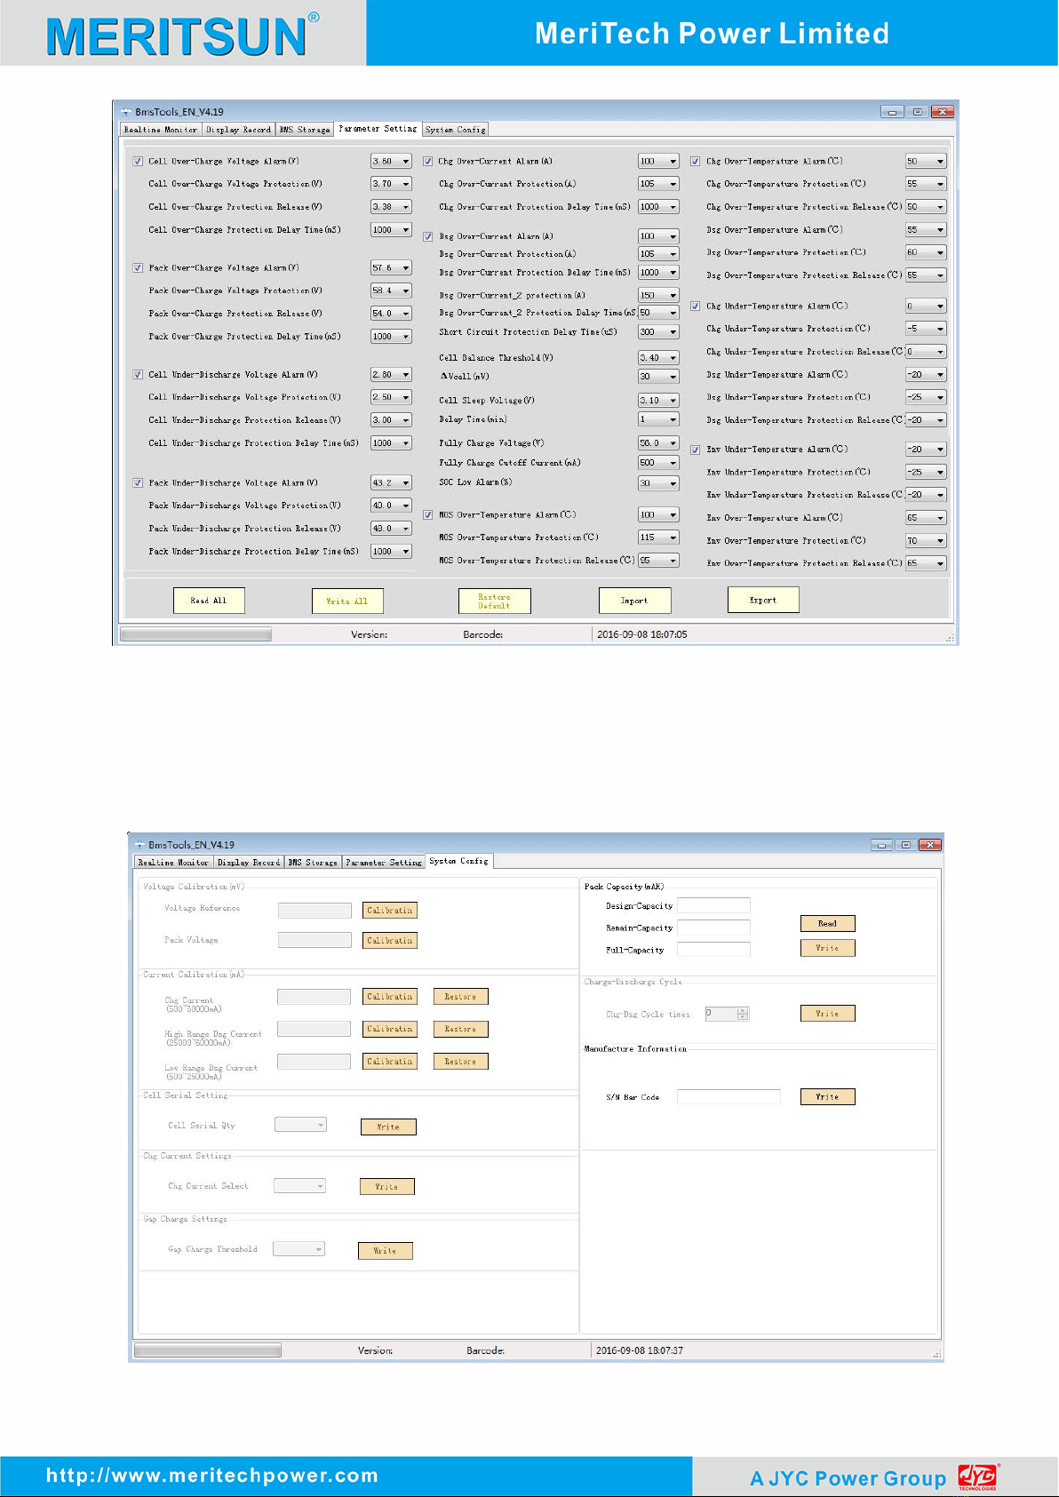Click the 2016-09-08 18:07:05 timestamp
The image size is (1059, 1497).
click(x=642, y=635)
